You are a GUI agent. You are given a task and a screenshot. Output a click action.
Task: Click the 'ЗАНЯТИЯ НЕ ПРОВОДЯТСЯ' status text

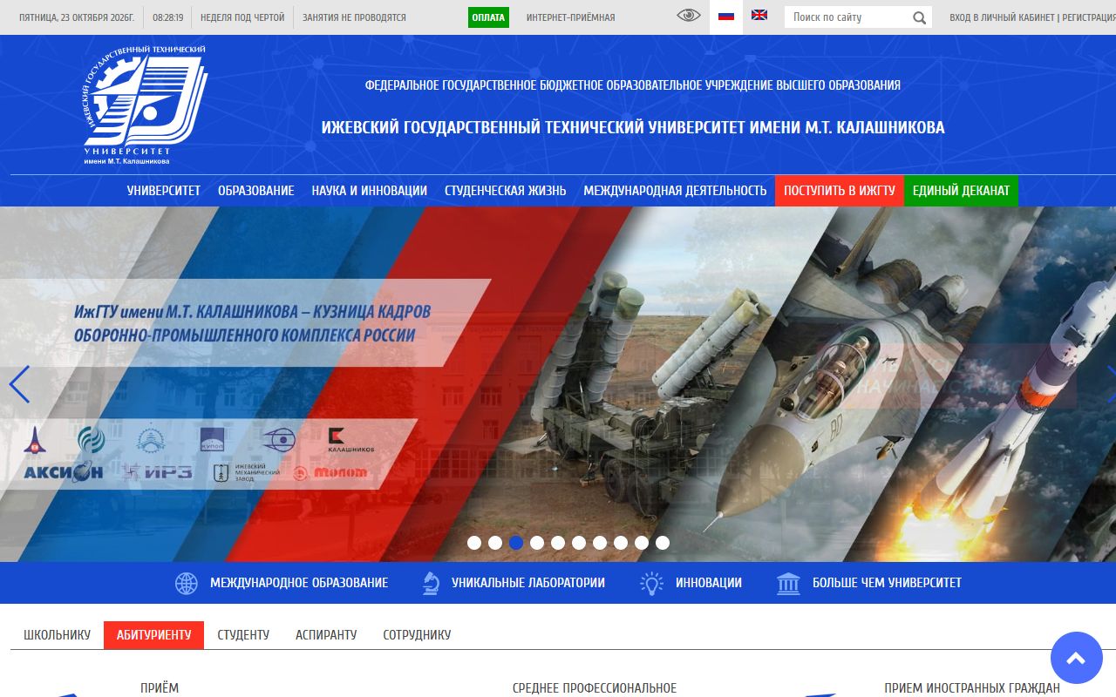(354, 17)
